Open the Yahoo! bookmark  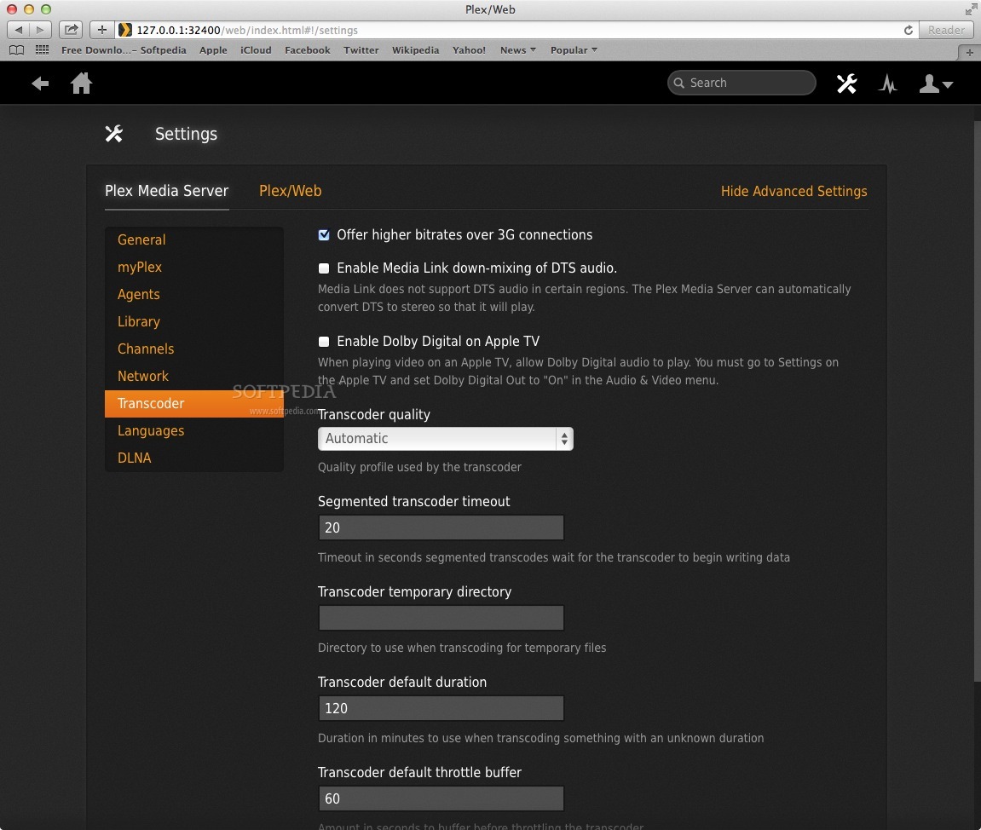tap(470, 50)
